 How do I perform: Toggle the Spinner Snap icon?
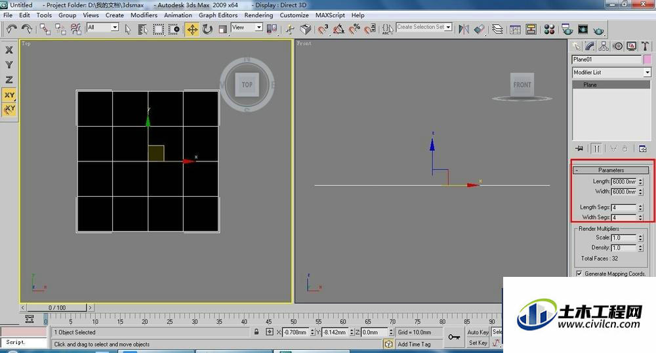coord(370,29)
